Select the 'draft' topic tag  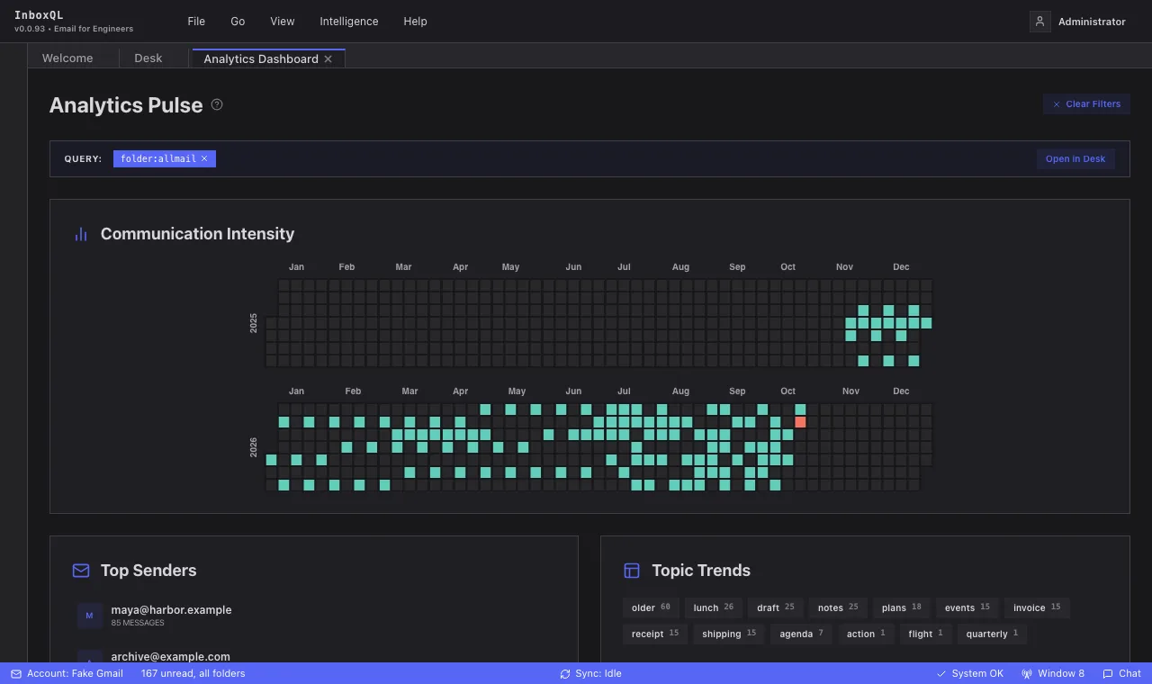pos(775,607)
